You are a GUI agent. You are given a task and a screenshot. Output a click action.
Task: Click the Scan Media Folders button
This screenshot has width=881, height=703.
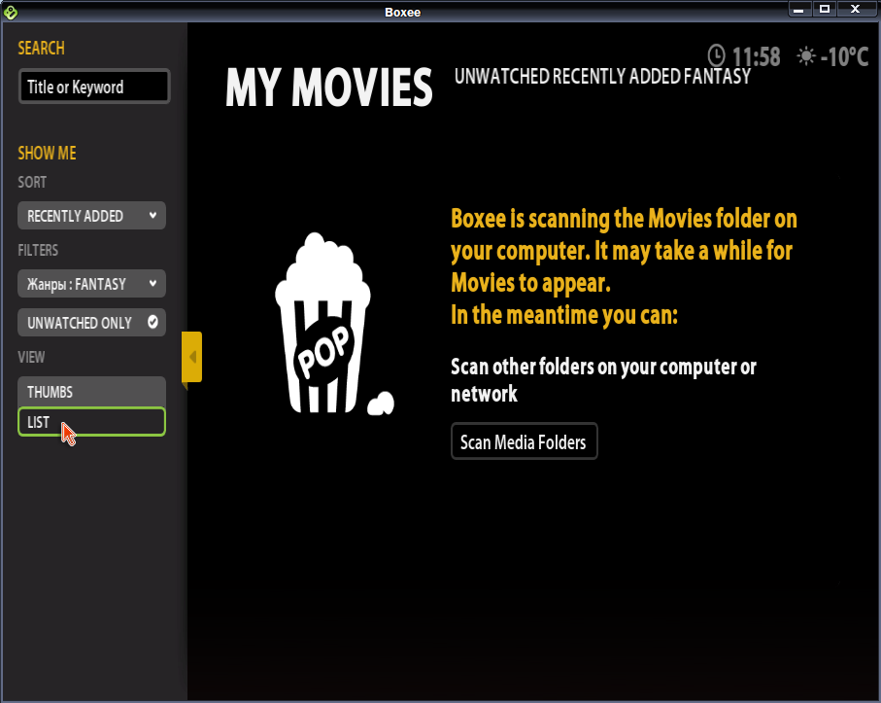point(525,441)
